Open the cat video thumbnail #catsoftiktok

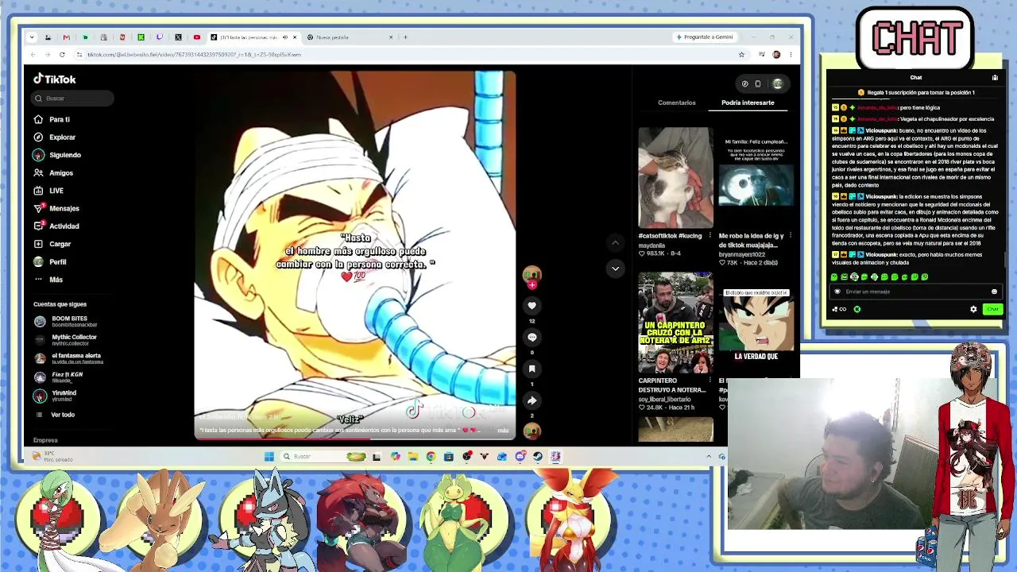(675, 178)
